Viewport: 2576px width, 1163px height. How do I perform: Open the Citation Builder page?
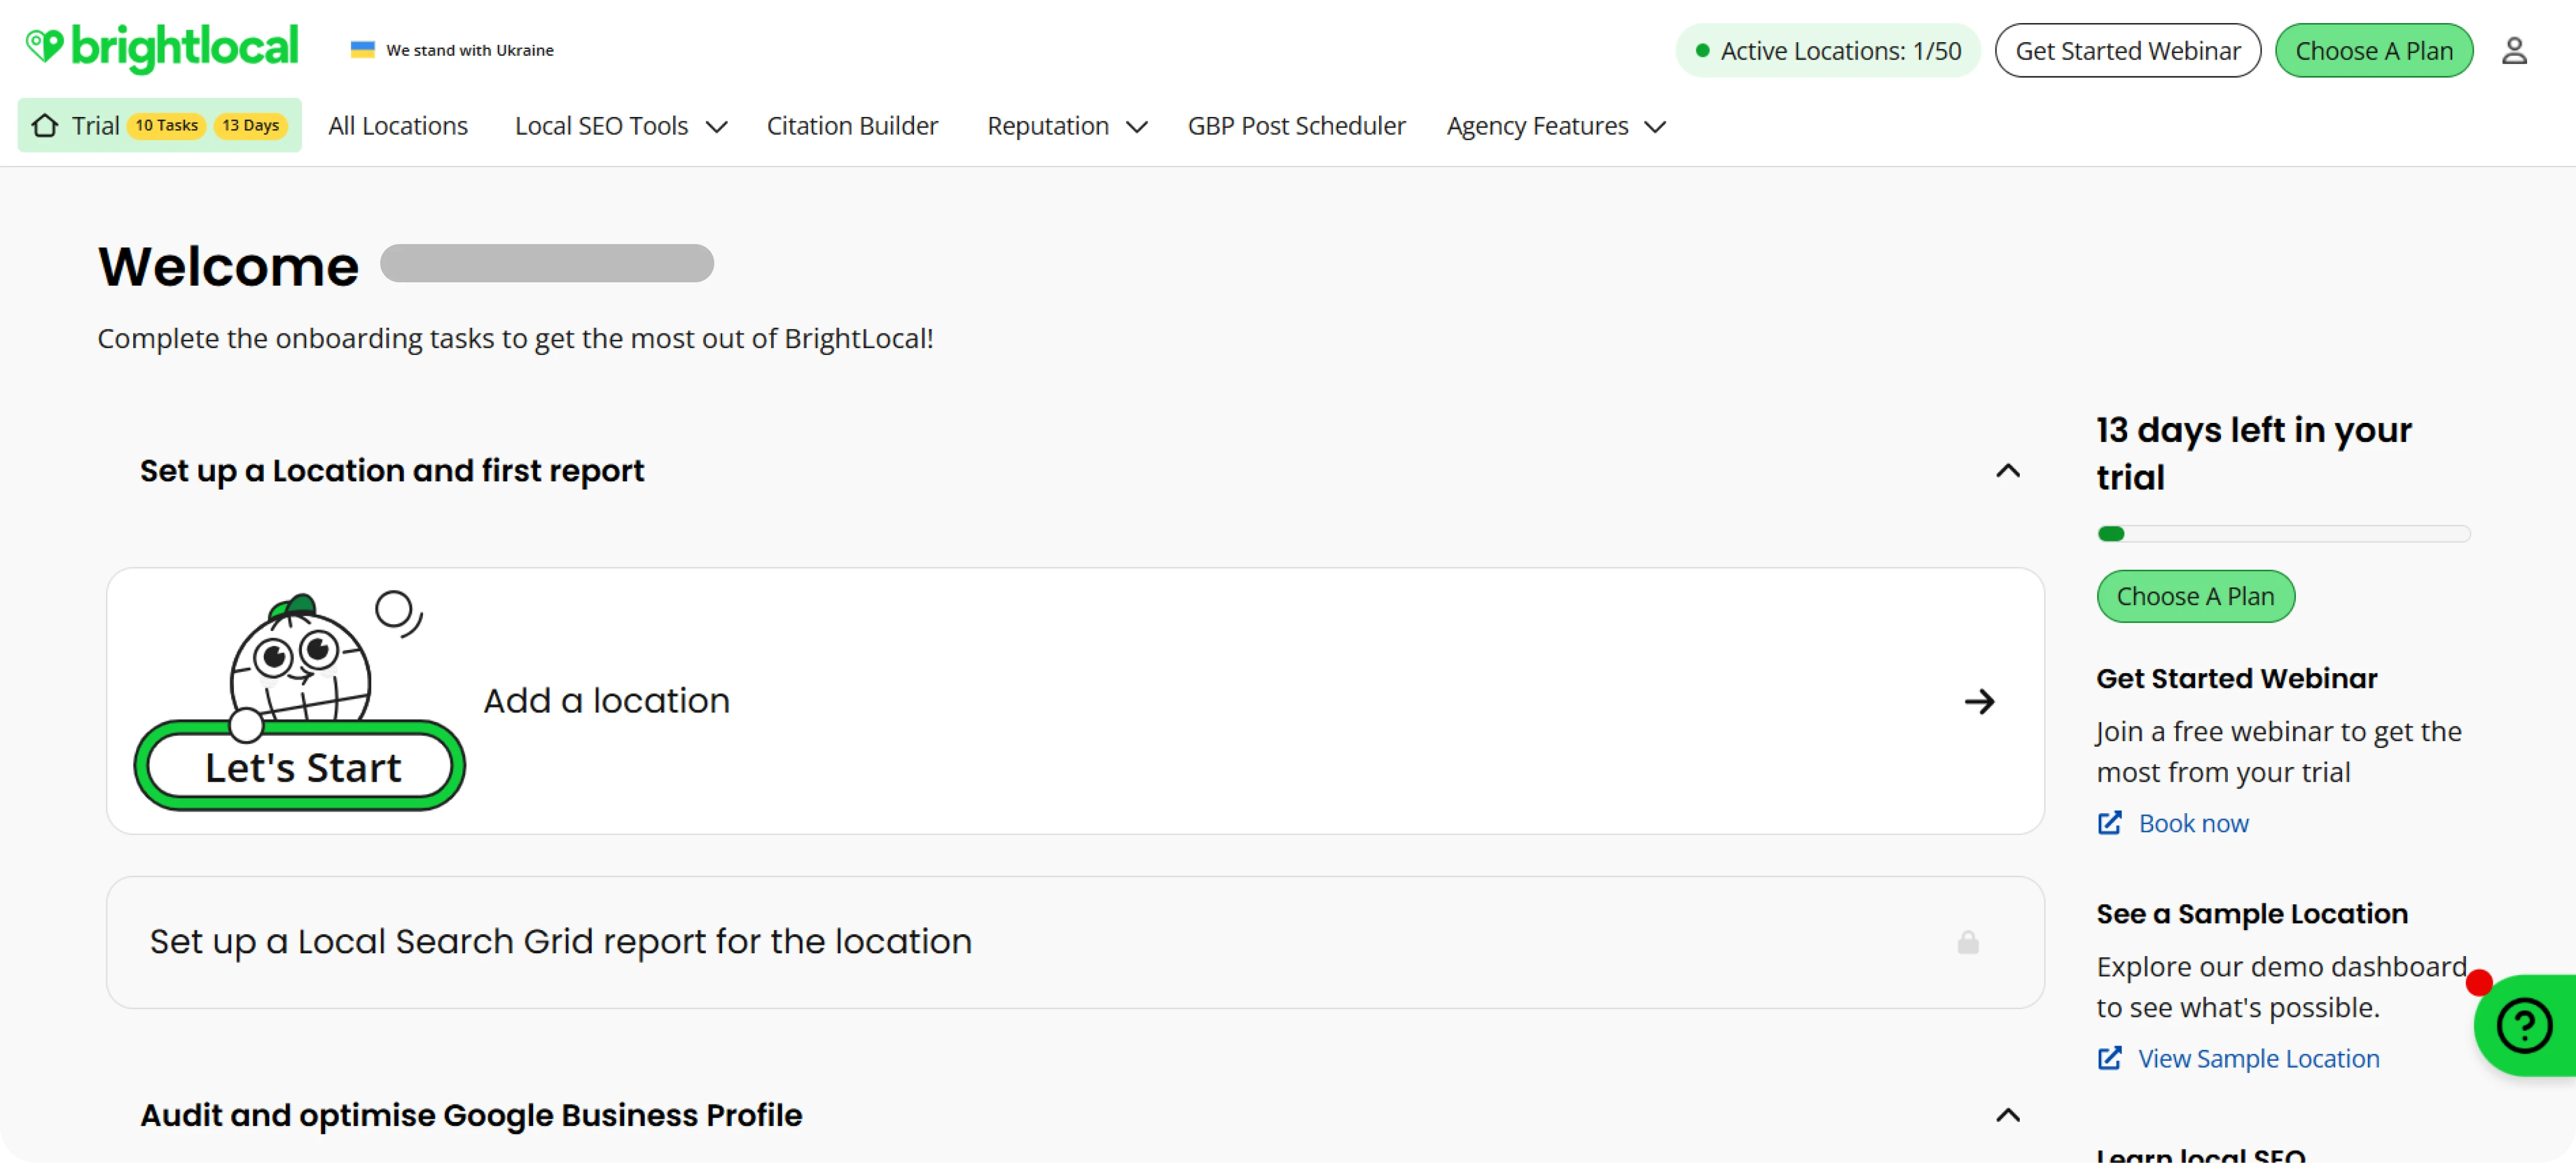coord(852,125)
